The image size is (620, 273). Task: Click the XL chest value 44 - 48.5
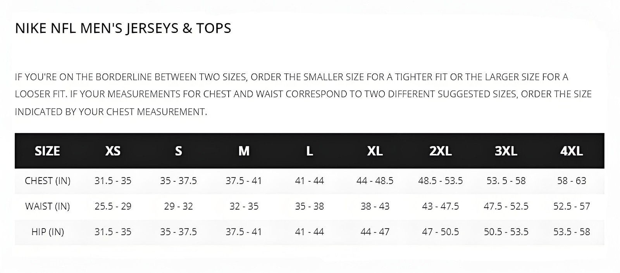pyautogui.click(x=375, y=181)
